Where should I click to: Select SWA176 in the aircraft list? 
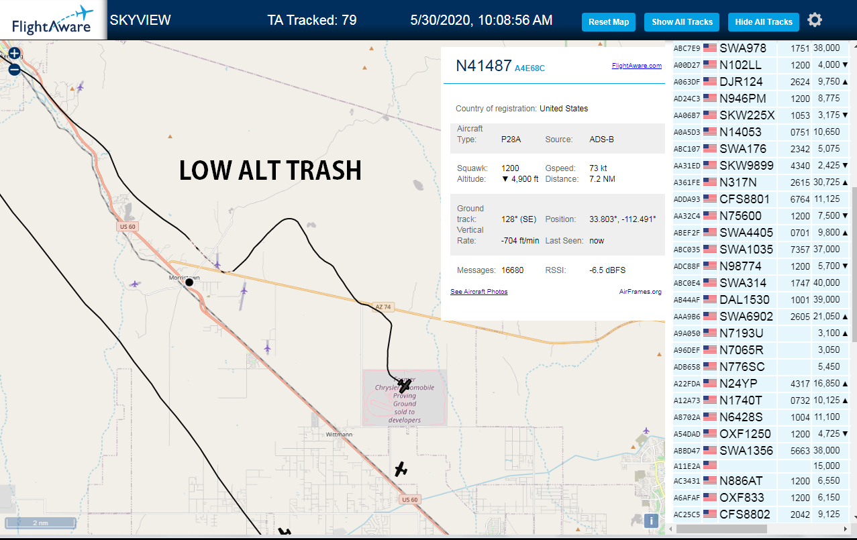tap(761, 149)
